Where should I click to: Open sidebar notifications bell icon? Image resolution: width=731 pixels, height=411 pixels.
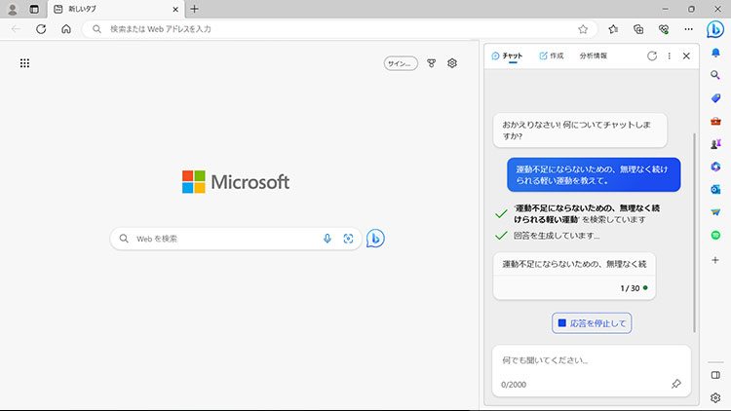tap(715, 53)
